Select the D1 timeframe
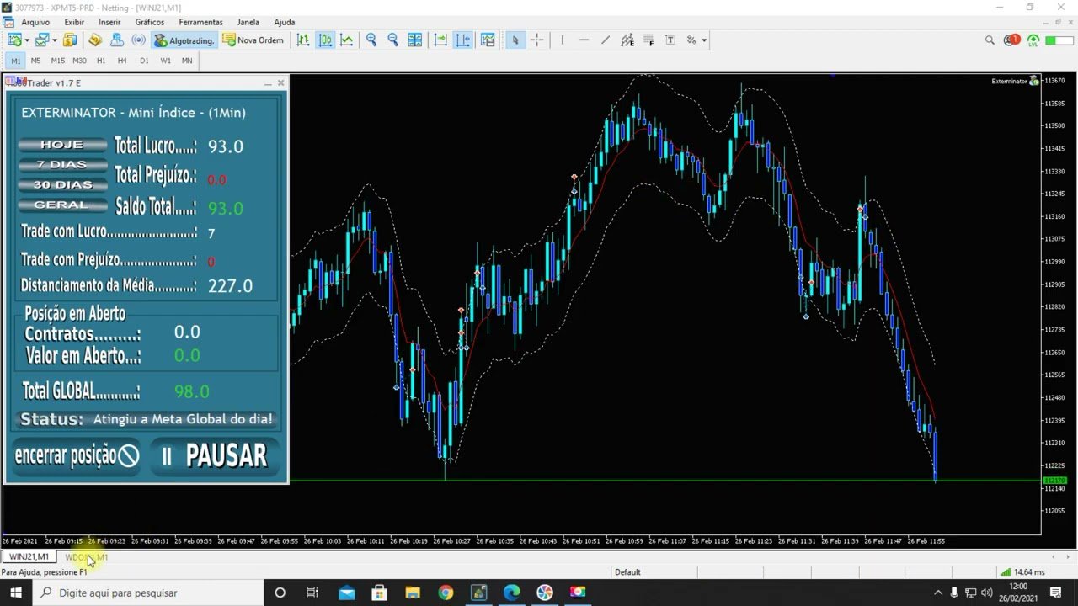Screen dimensions: 1078x606 (x=144, y=61)
